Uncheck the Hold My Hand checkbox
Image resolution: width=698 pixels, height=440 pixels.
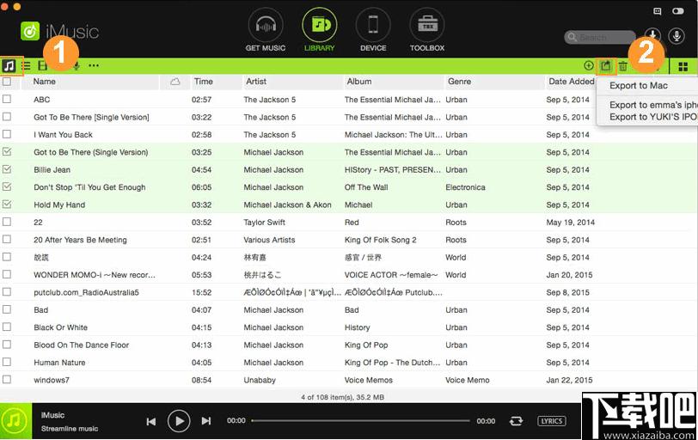pyautogui.click(x=7, y=205)
